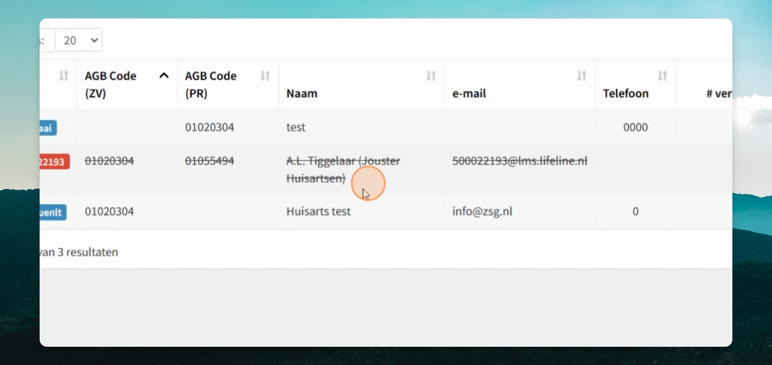Click the Telefoon column header

[x=626, y=93]
